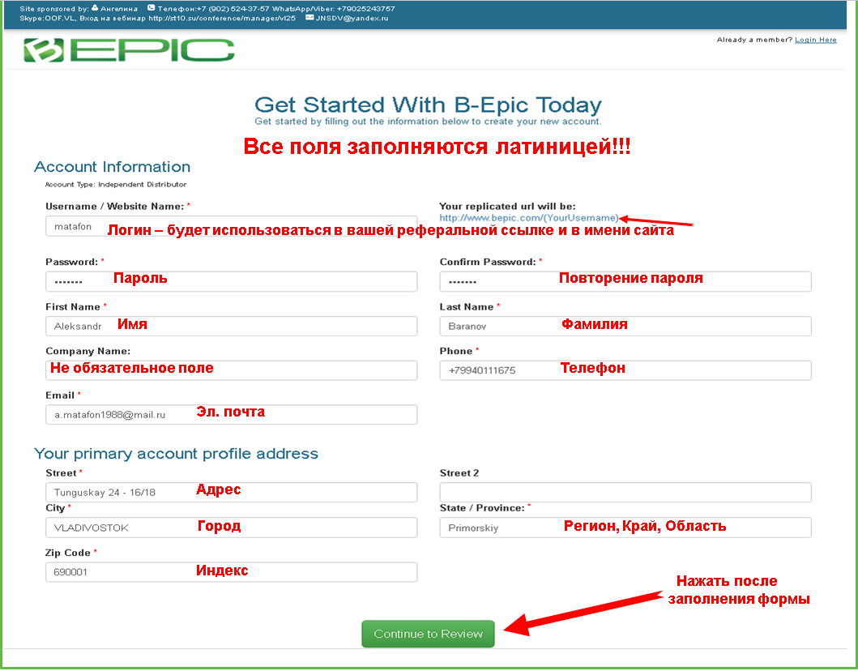The width and height of the screenshot is (858, 671).
Task: Click the Street address field
Action: point(231,493)
